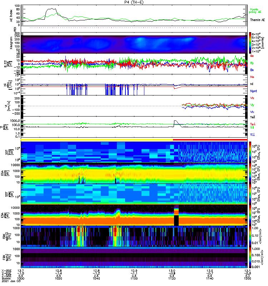Click the AE Index axis label
This screenshot has height=286, width=268.
pyautogui.click(x=11, y=15)
